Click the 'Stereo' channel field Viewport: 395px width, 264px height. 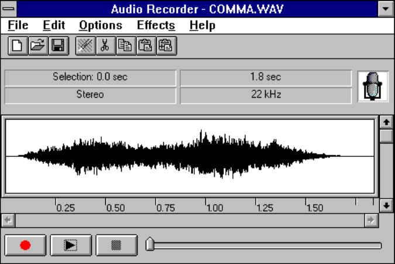(90, 95)
